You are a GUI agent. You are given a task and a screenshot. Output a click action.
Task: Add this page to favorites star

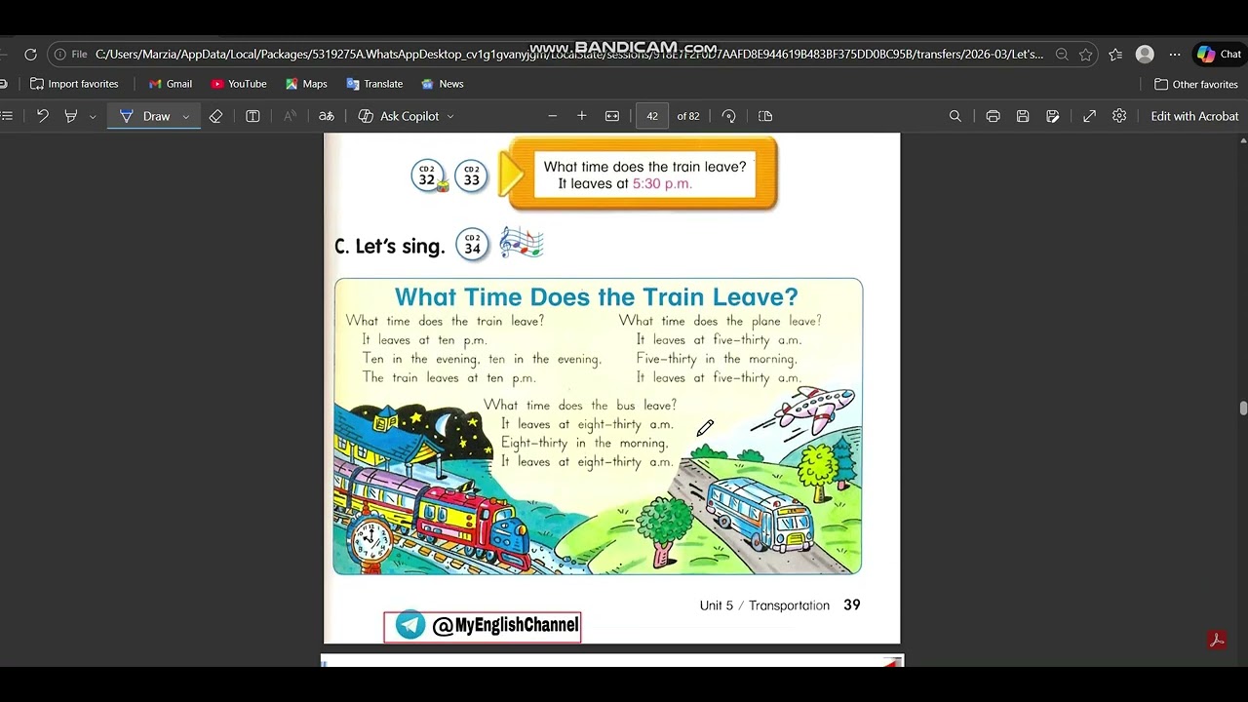pos(1085,55)
